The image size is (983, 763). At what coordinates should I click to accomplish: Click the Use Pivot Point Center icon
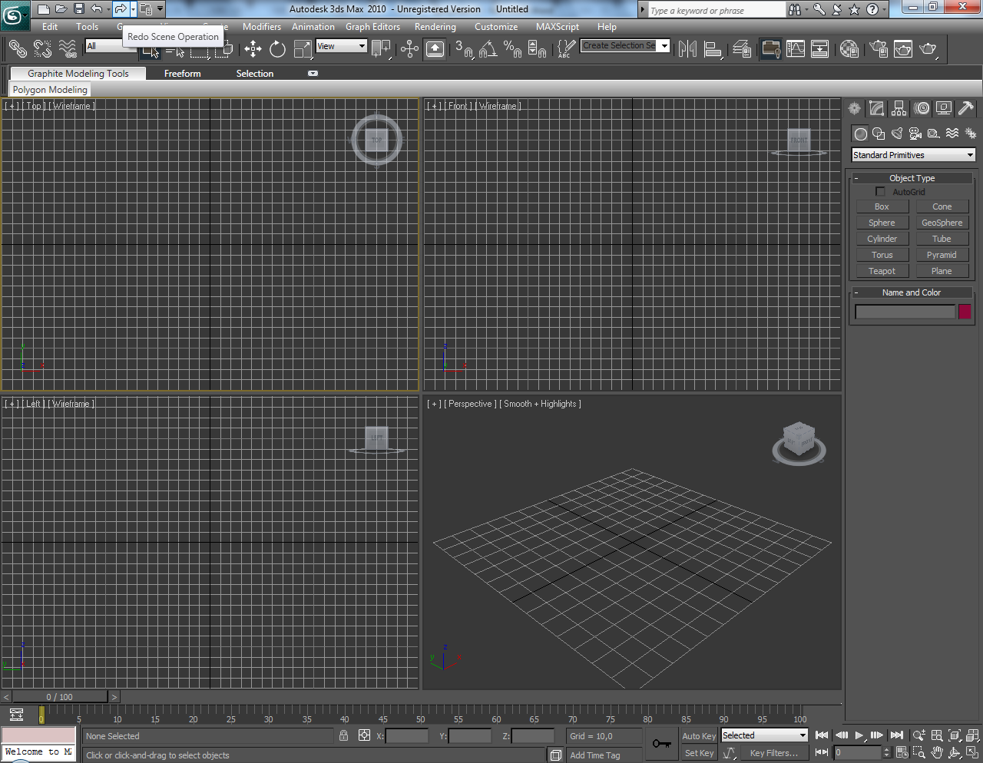click(381, 49)
